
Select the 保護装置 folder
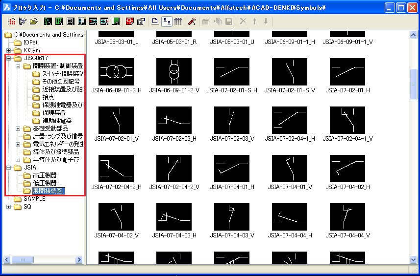[54, 113]
